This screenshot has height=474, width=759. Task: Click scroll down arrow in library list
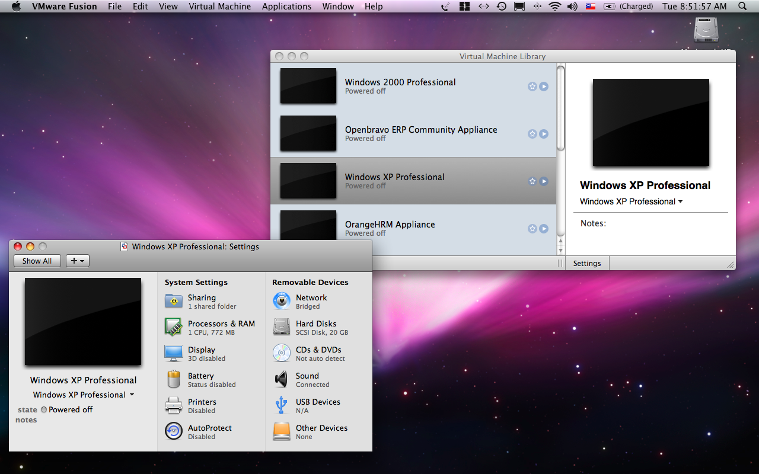(560, 250)
